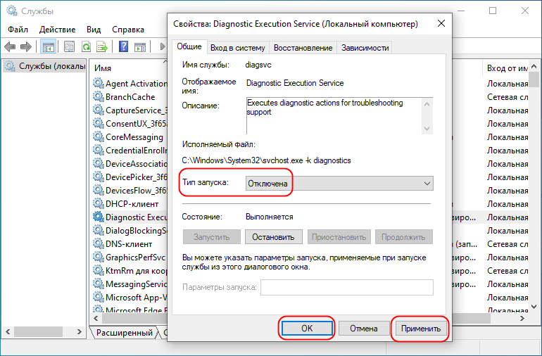The width and height of the screenshot is (542, 356).
Task: Close the Свойства dialog with X
Action: pos(441,23)
